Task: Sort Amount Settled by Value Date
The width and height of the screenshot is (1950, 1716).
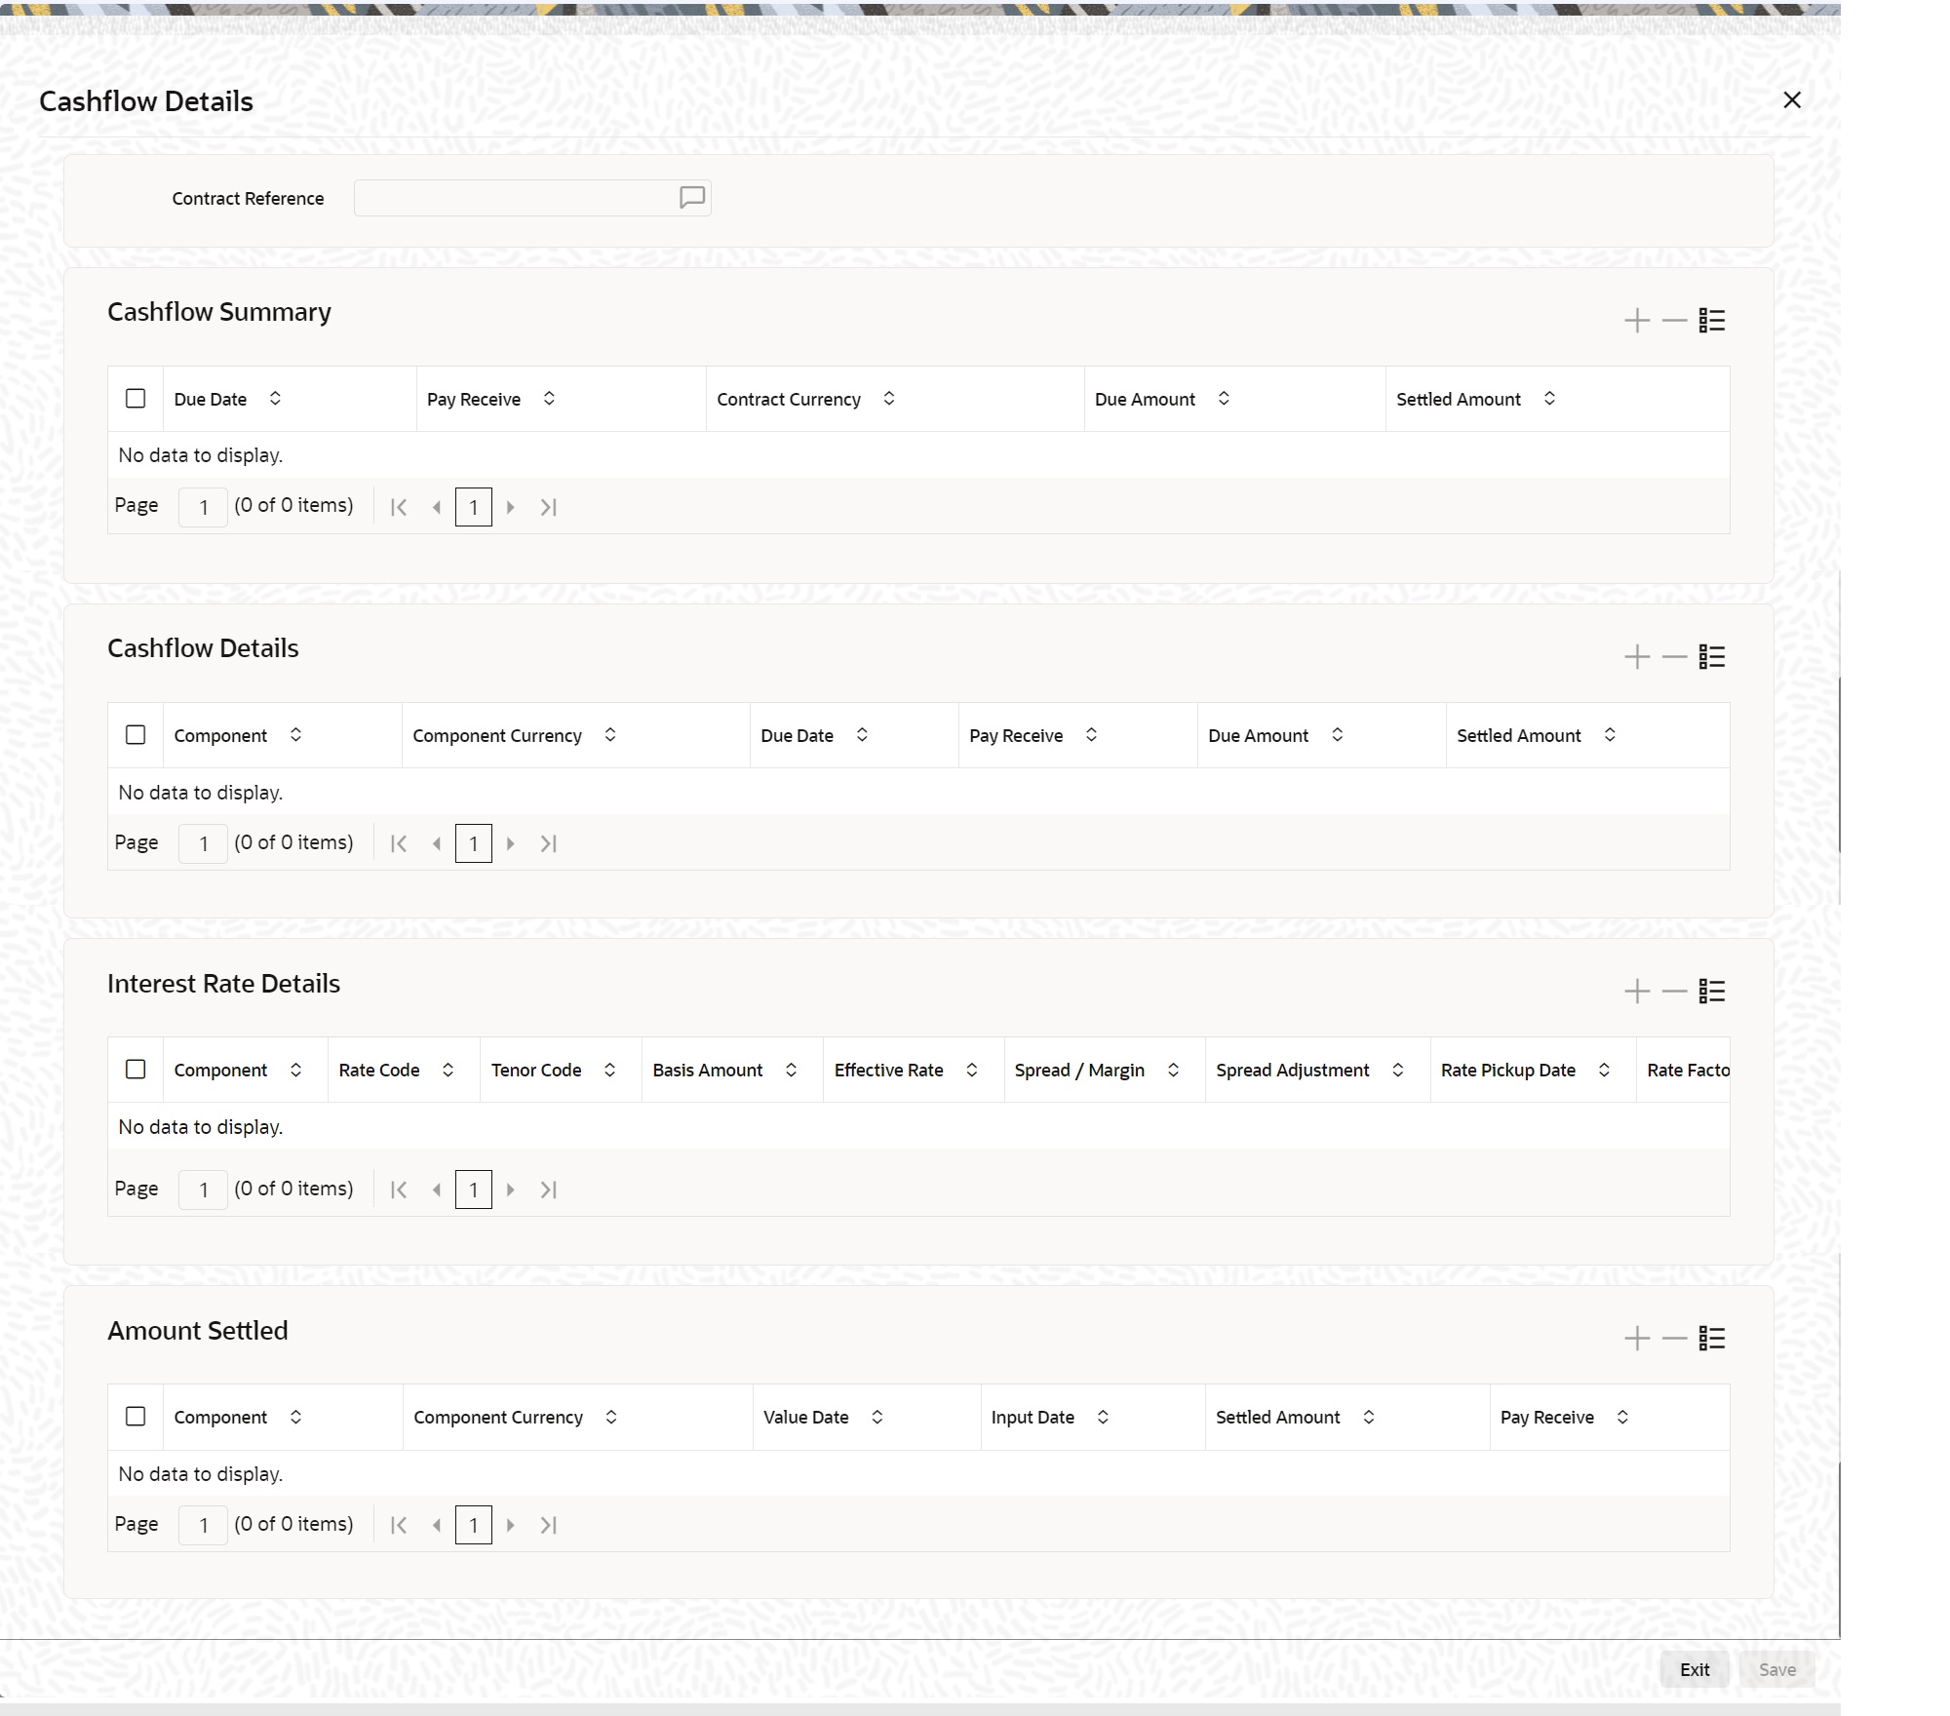Action: [877, 1418]
